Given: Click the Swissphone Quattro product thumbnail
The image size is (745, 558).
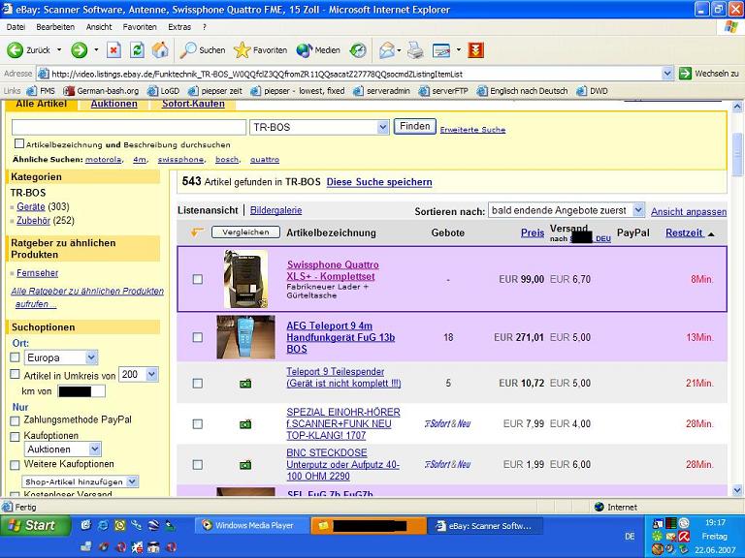Looking at the screenshot, I should (x=244, y=279).
